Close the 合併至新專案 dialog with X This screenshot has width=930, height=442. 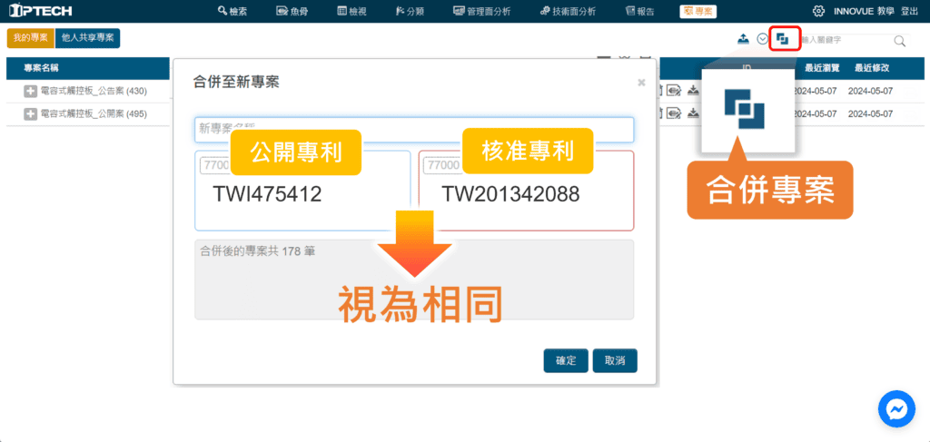pos(641,82)
